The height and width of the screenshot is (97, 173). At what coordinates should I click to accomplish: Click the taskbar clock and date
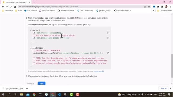click(162, 95)
